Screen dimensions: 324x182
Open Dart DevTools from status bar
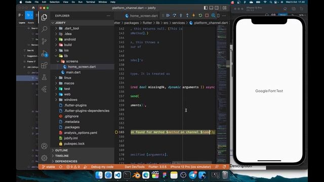coord(135,167)
